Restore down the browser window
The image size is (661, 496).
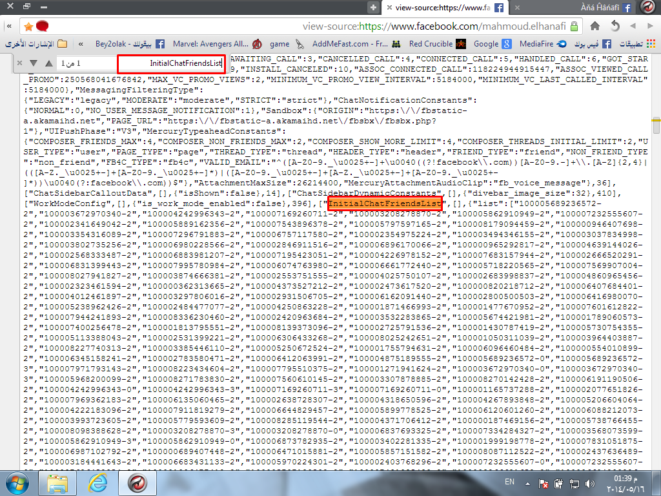point(27,6)
